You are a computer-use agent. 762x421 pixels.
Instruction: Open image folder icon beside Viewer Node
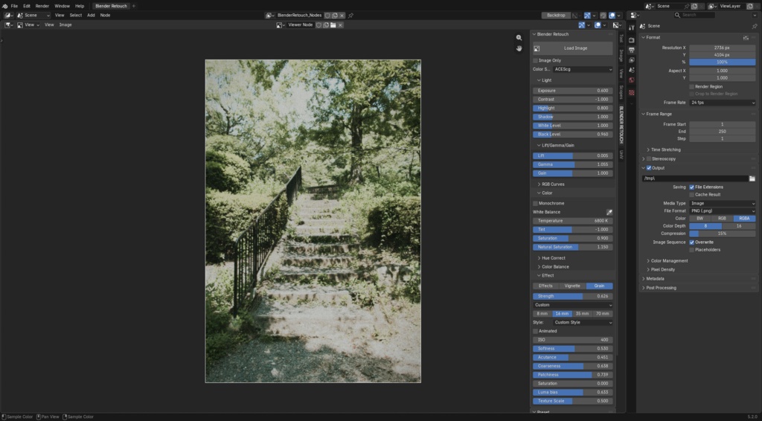333,25
